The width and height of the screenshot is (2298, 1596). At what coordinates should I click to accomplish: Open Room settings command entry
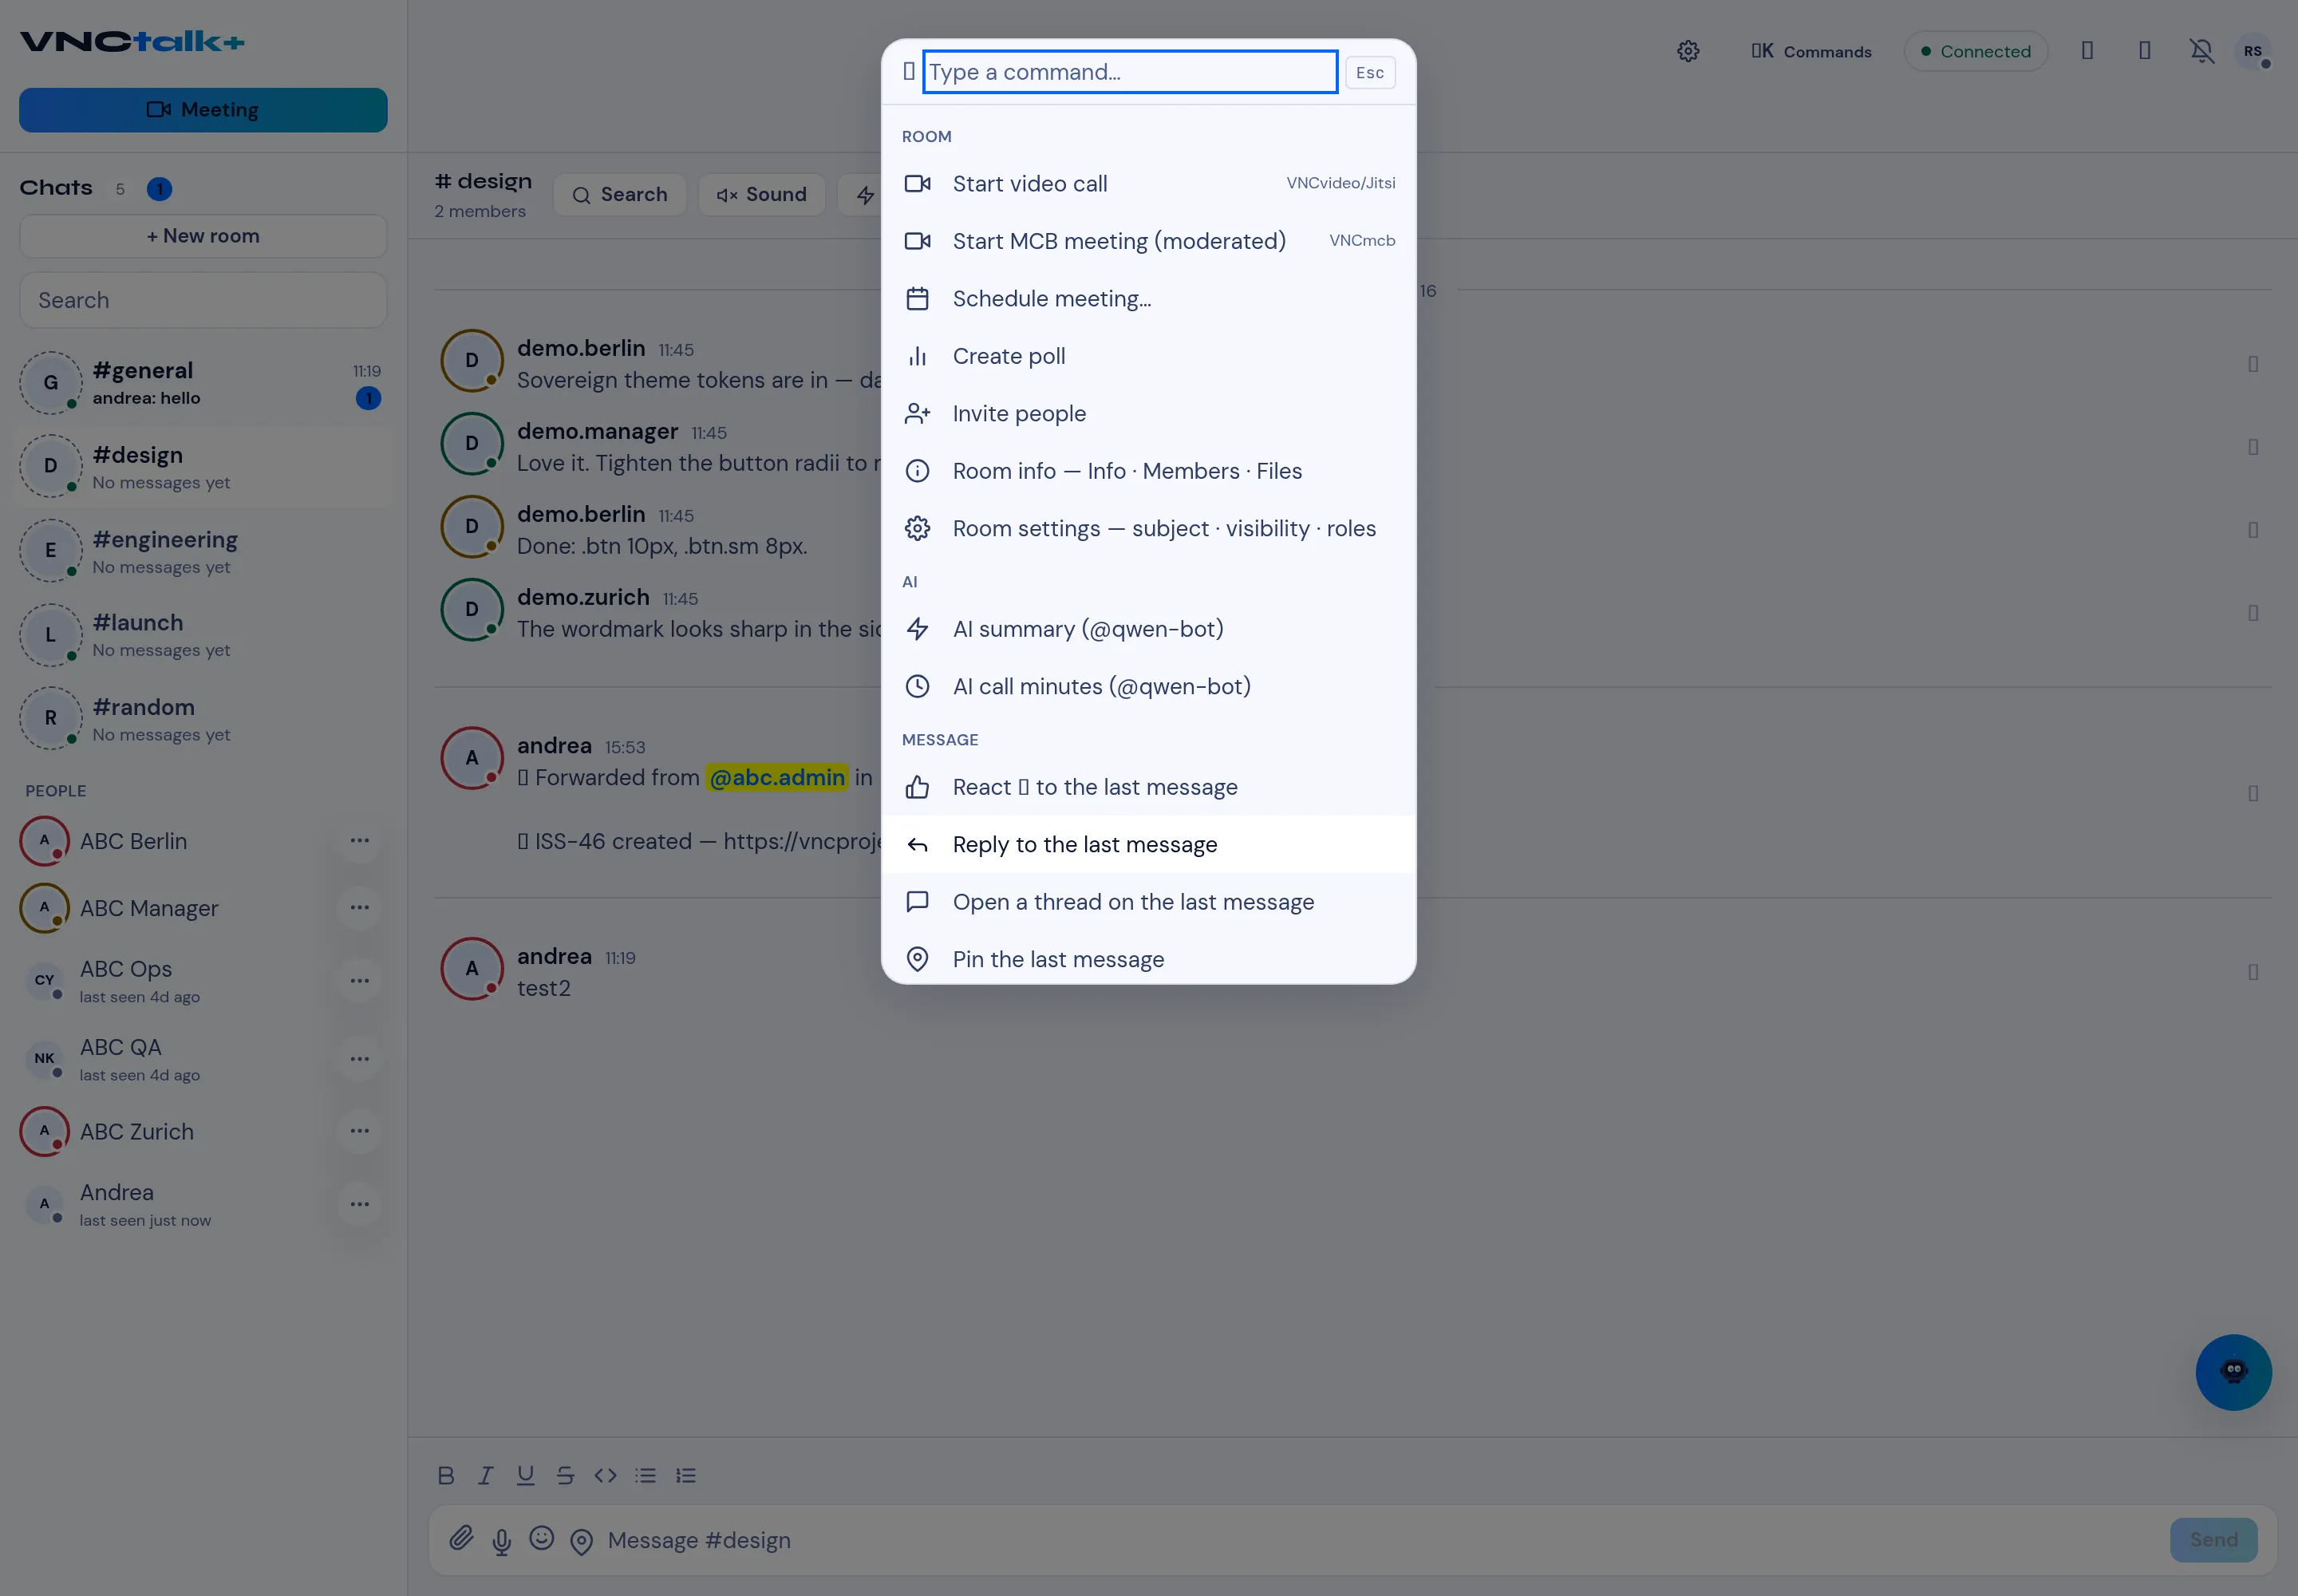point(1148,529)
